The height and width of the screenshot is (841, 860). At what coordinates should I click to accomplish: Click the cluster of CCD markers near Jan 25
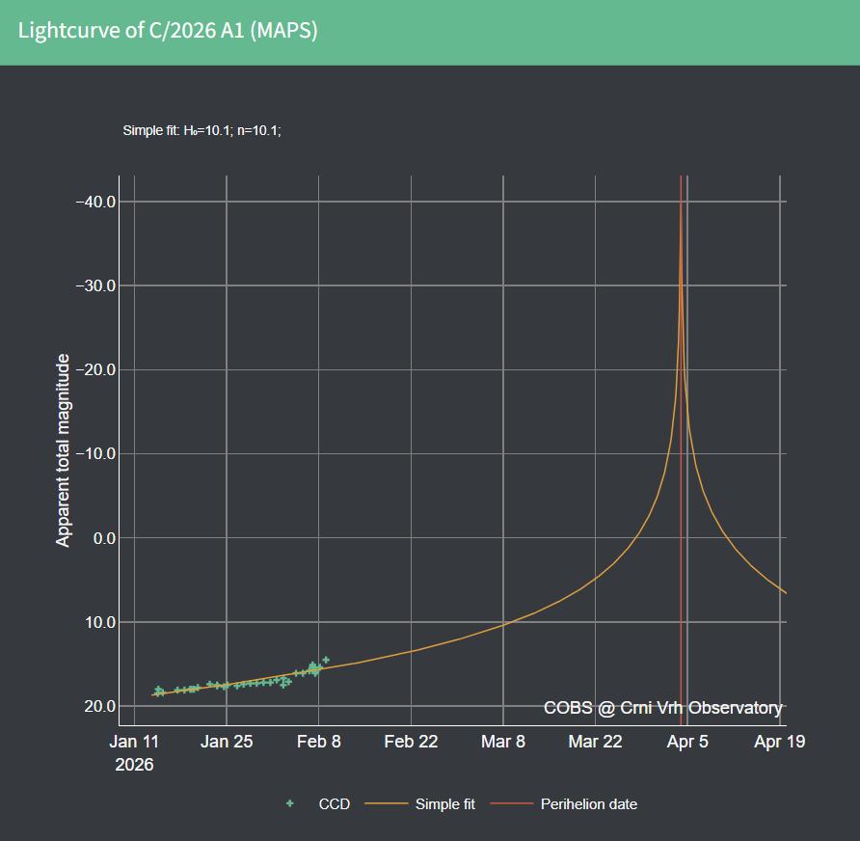(x=227, y=684)
